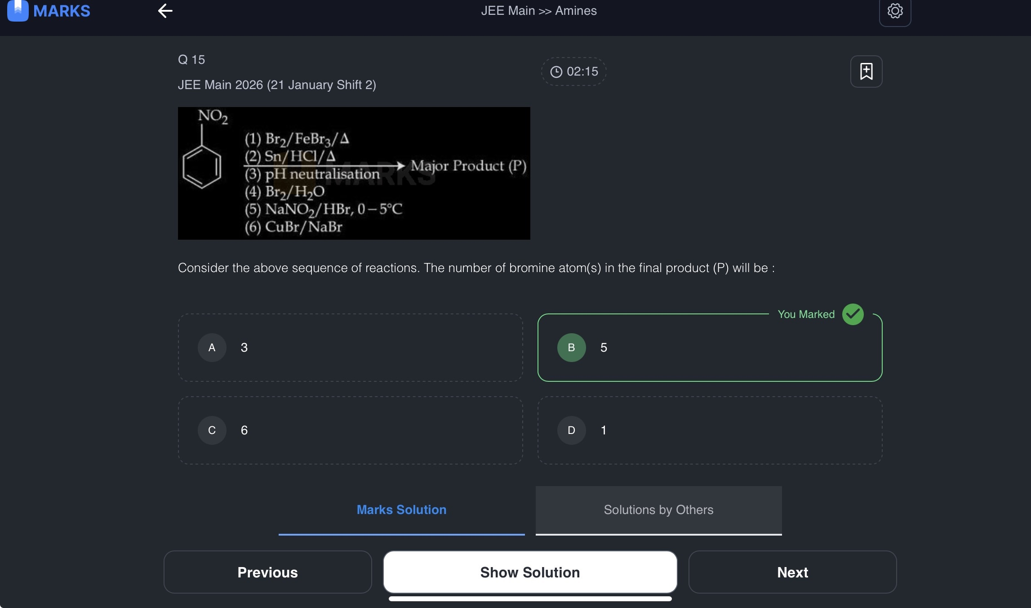Click the back arrow icon
The width and height of the screenshot is (1031, 608).
coord(165,11)
